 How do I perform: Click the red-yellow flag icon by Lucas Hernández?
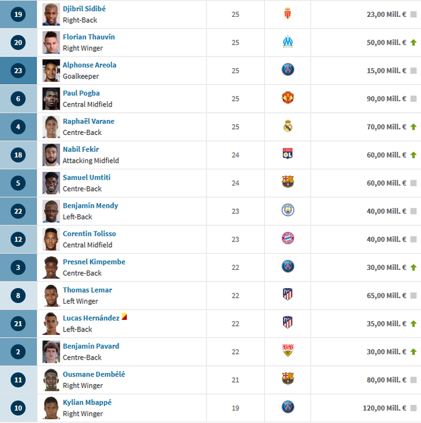pos(124,317)
